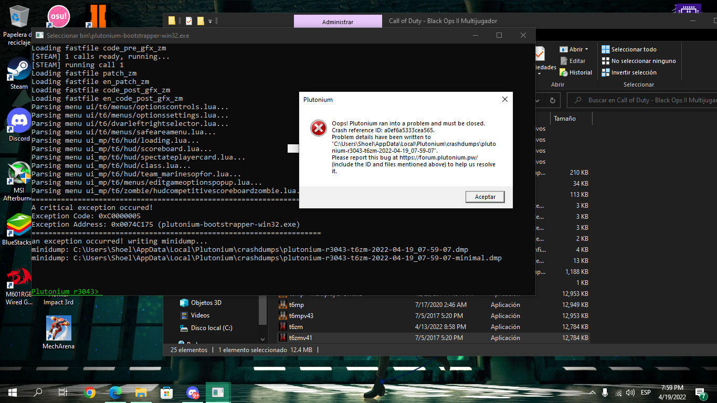This screenshot has width=717, height=403.
Task: Open Papelera de reciclaje desktop icon
Action: coord(19,25)
